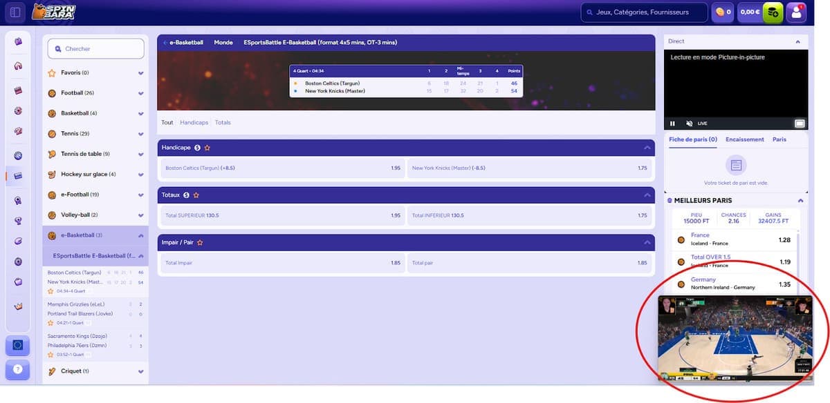Open the user profile icon
Viewport: 830px width, 403px height.
pos(797,12)
